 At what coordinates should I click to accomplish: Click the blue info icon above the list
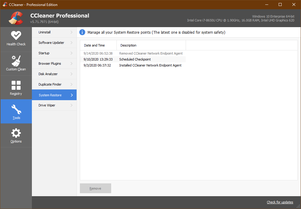tap(82, 32)
